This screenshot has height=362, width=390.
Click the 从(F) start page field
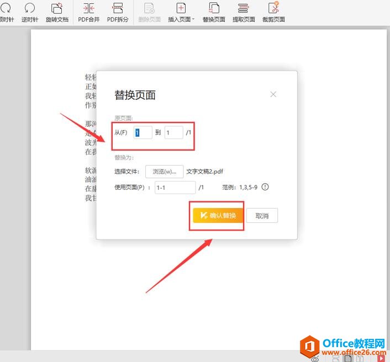pyautogui.click(x=143, y=132)
